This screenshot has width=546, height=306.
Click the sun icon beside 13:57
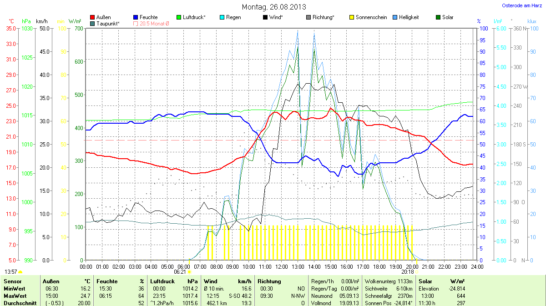[20, 272]
